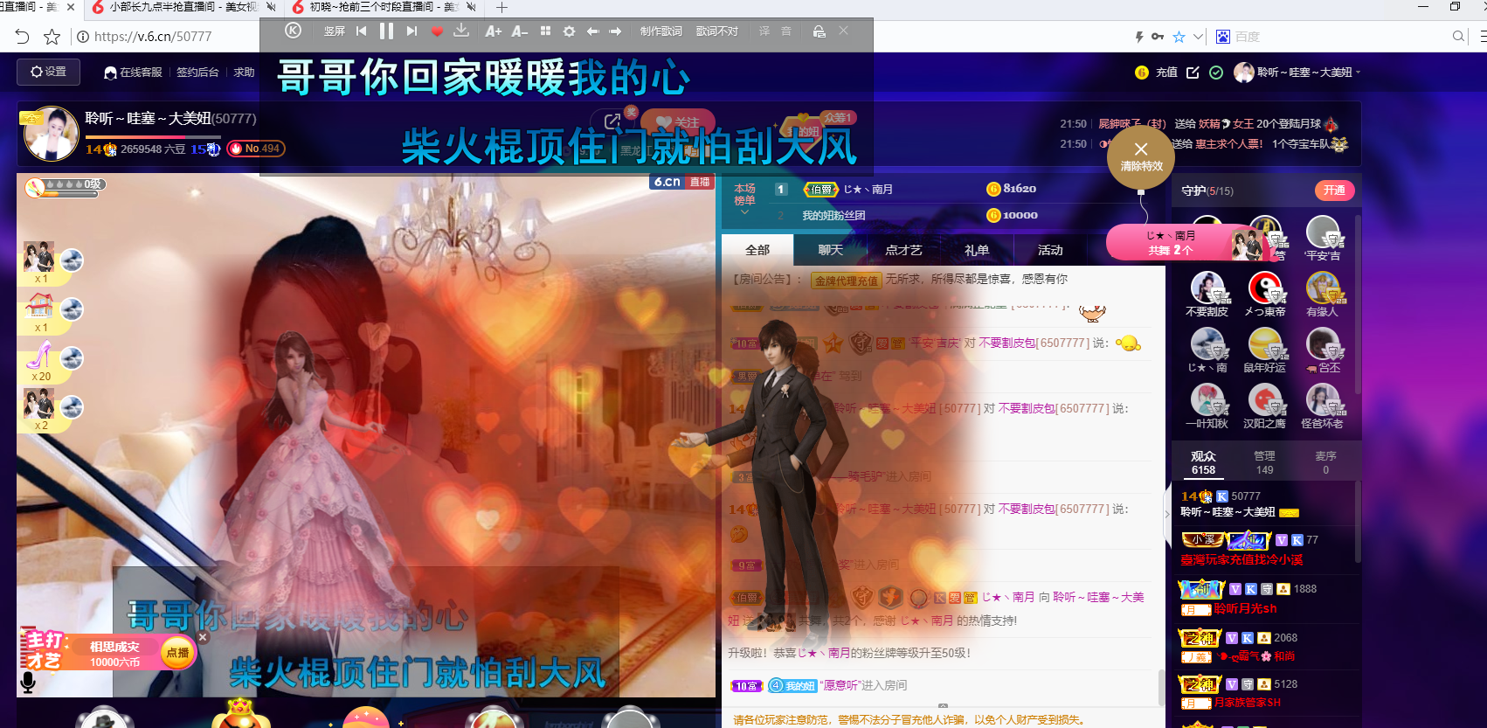Skip to previous song in lyrics bar
Screen dimensions: 1487x728
tap(361, 31)
